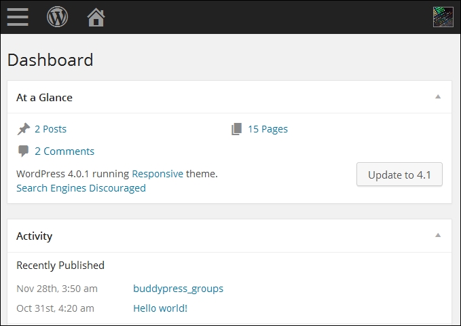Screen dimensions: 461x326
Task: Go to site via home icon
Action: click(x=96, y=17)
